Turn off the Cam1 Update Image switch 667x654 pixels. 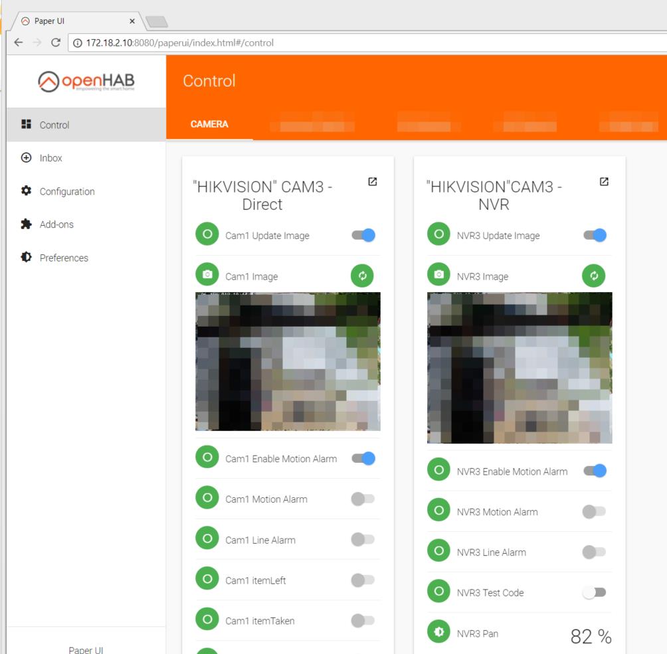pyautogui.click(x=363, y=235)
